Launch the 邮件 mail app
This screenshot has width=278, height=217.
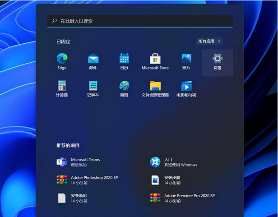[x=93, y=59]
